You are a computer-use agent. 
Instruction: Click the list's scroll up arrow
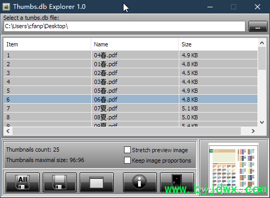point(262,43)
